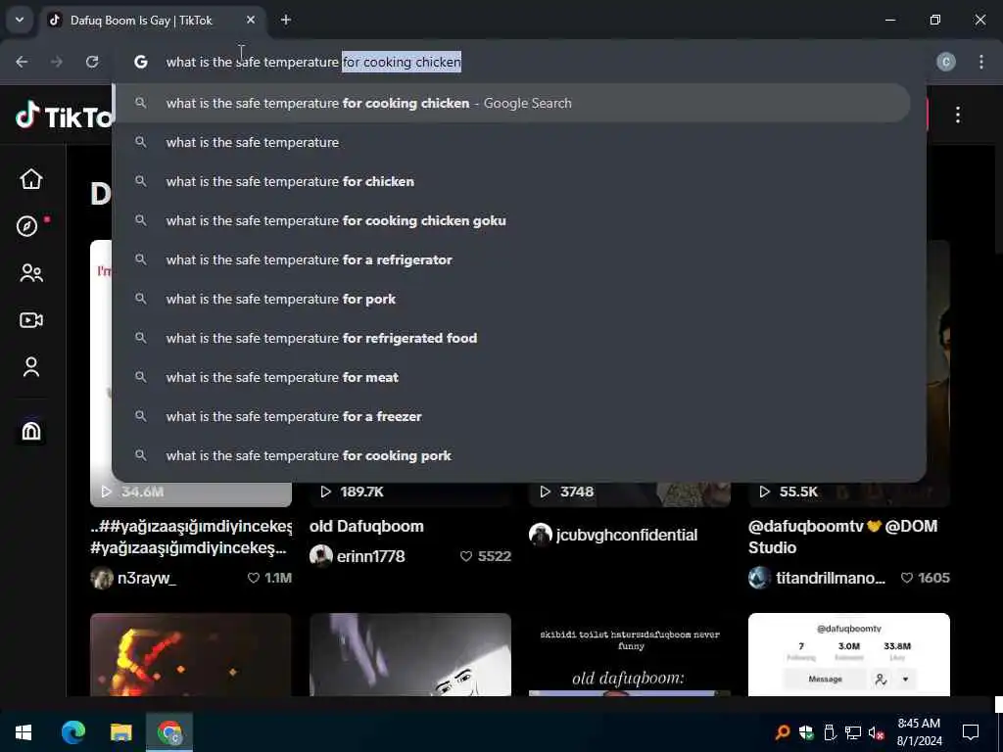Click the orange search tray icon
Screen dimensions: 1003x752
point(783,732)
